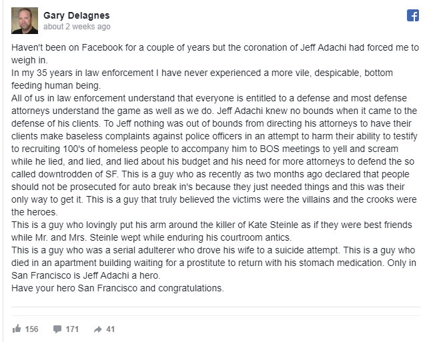Click the share arrow icon
Image resolution: width=429 pixels, height=342 pixels.
click(97, 328)
